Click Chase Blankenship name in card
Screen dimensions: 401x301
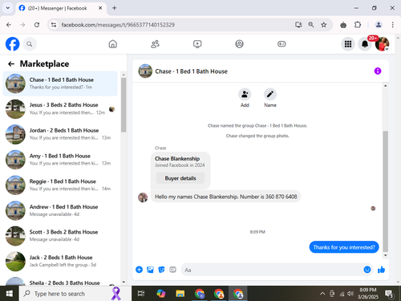coord(177,159)
